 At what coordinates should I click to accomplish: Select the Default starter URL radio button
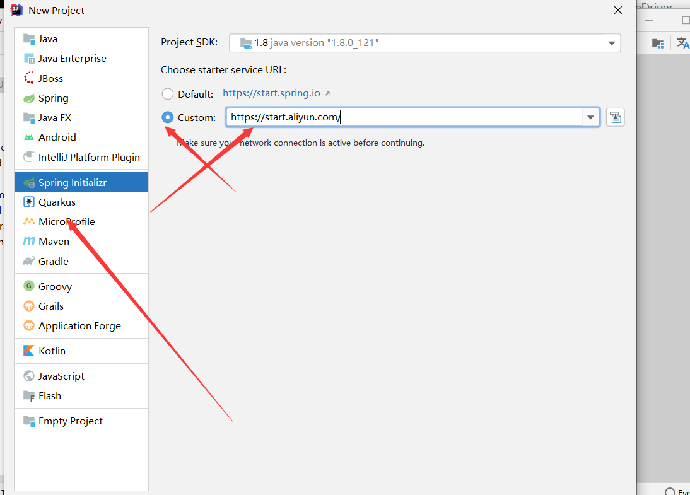[x=168, y=93]
